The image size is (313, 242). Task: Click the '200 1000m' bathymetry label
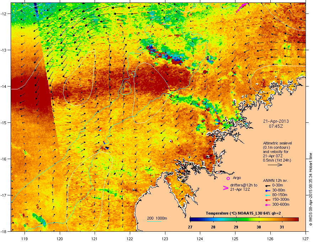(157, 218)
